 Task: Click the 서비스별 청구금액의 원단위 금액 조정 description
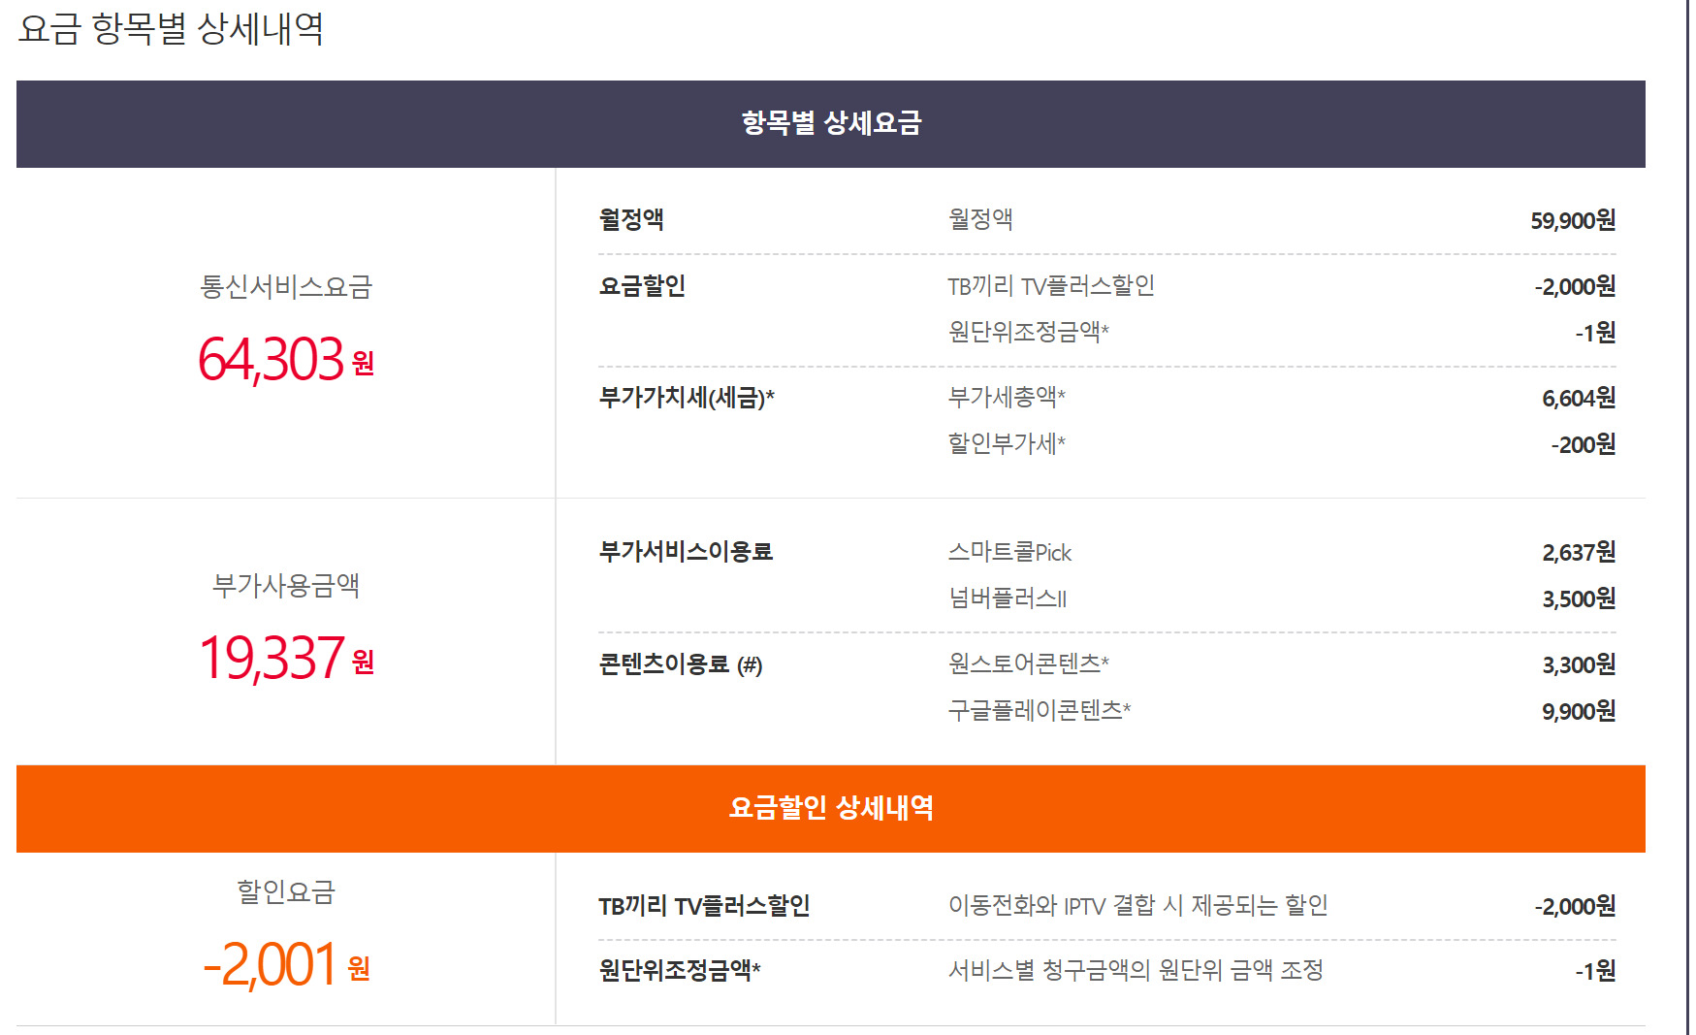click(x=1135, y=970)
